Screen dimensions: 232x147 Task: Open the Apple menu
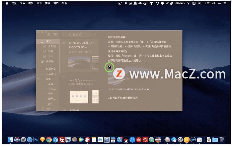7,3
